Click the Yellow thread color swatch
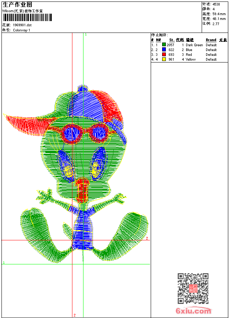The height and width of the screenshot is (318, 229). tap(164, 59)
